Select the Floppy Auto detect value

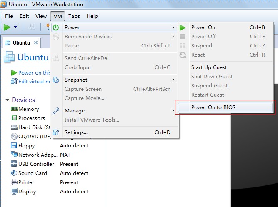click(74, 146)
